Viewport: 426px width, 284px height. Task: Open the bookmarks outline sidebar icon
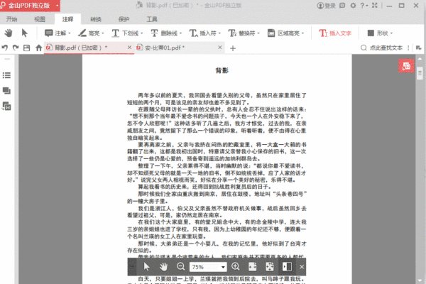(6, 75)
